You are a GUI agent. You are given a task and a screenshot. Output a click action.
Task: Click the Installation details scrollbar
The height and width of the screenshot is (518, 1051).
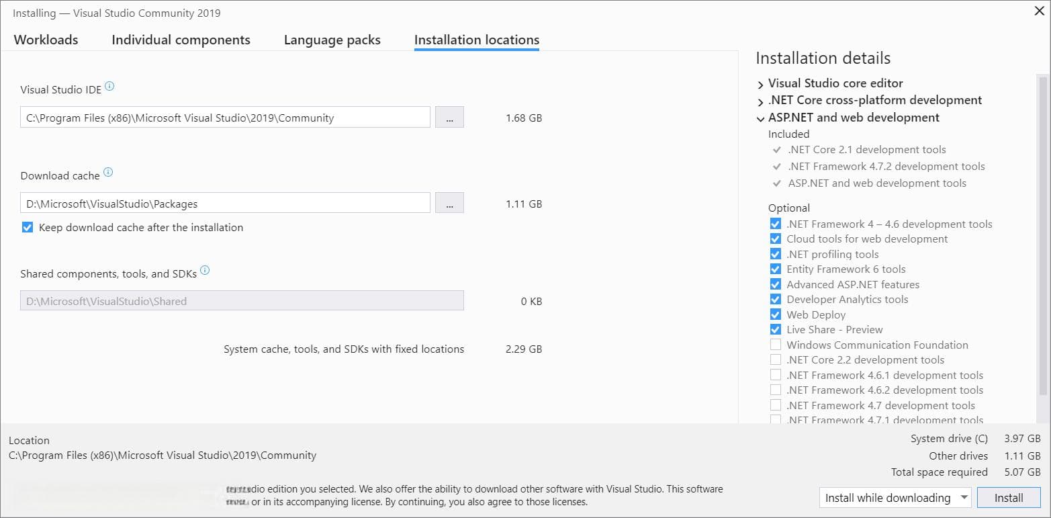1043,235
